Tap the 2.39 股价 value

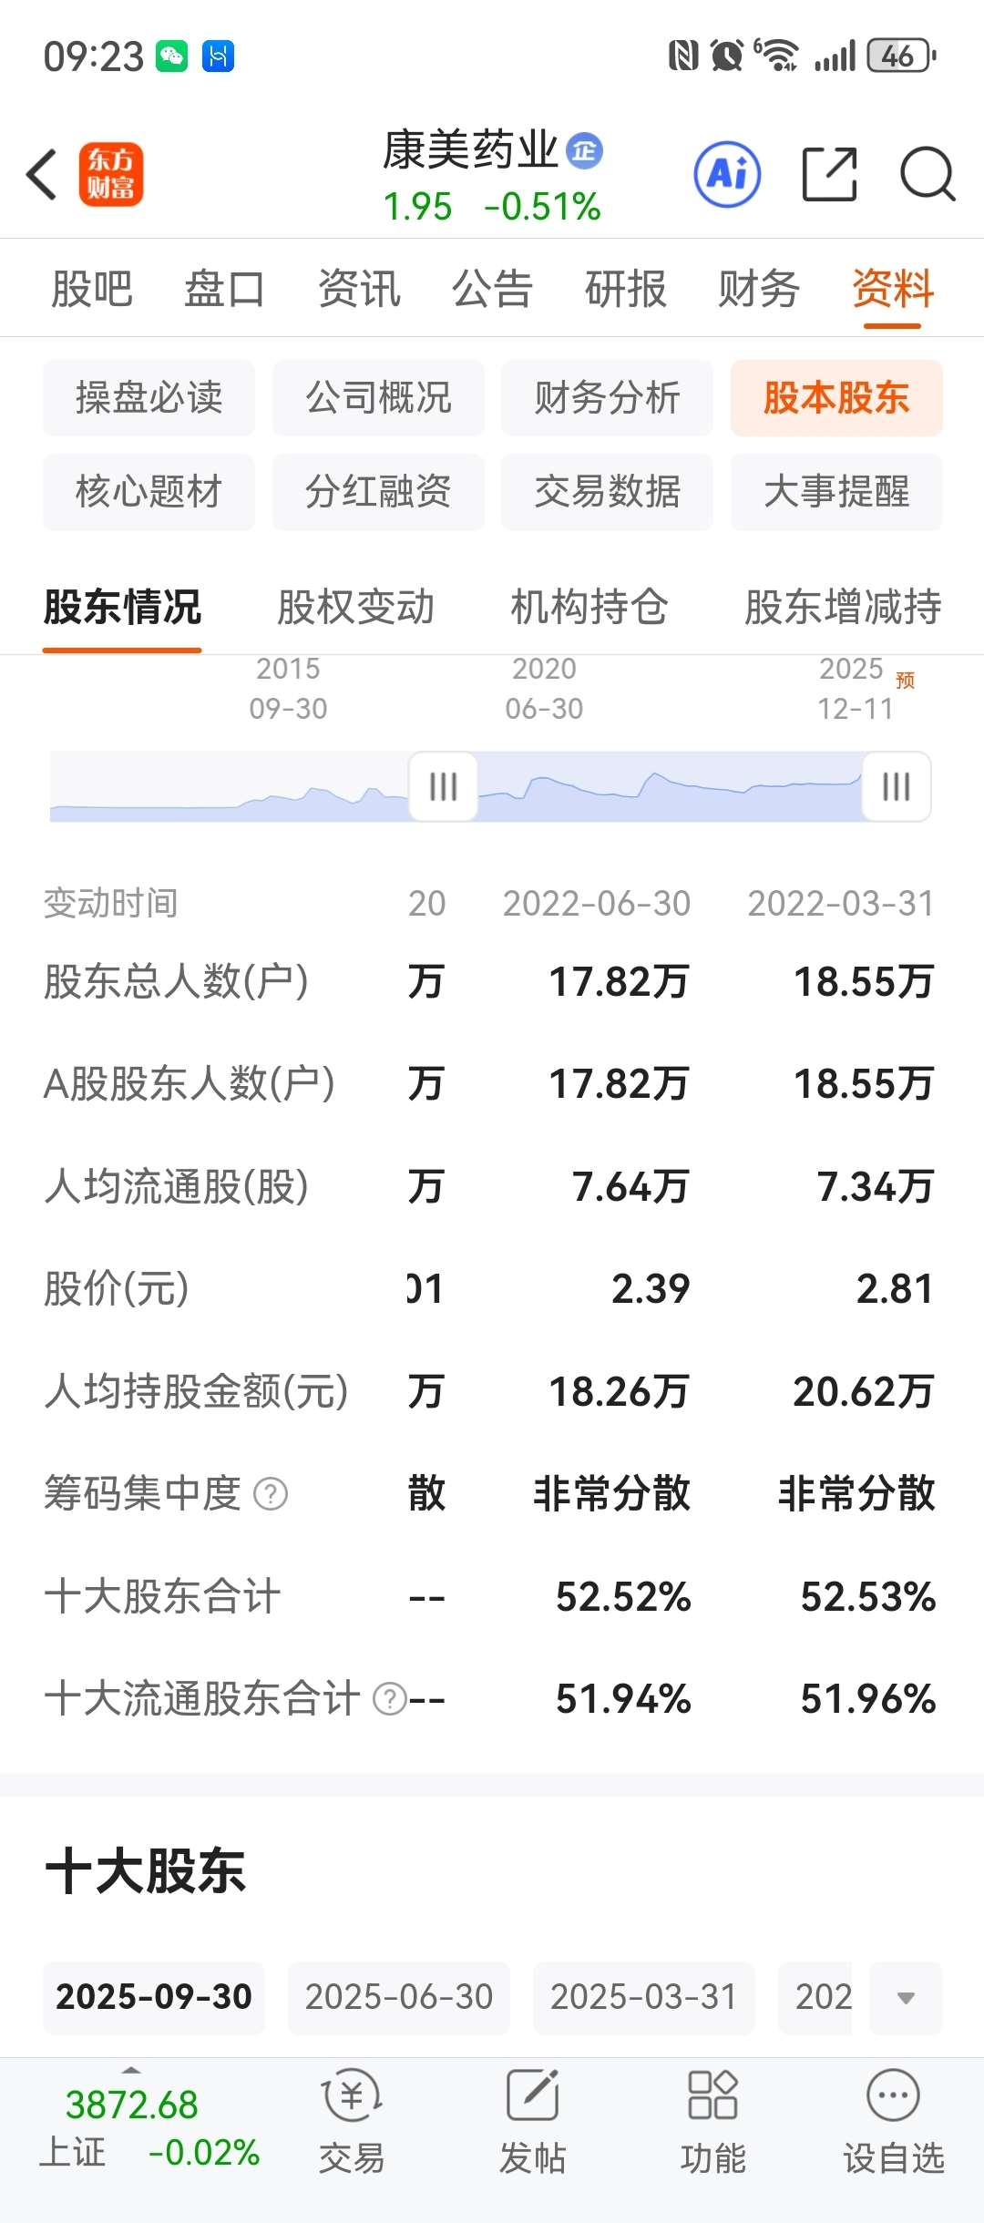point(651,1289)
